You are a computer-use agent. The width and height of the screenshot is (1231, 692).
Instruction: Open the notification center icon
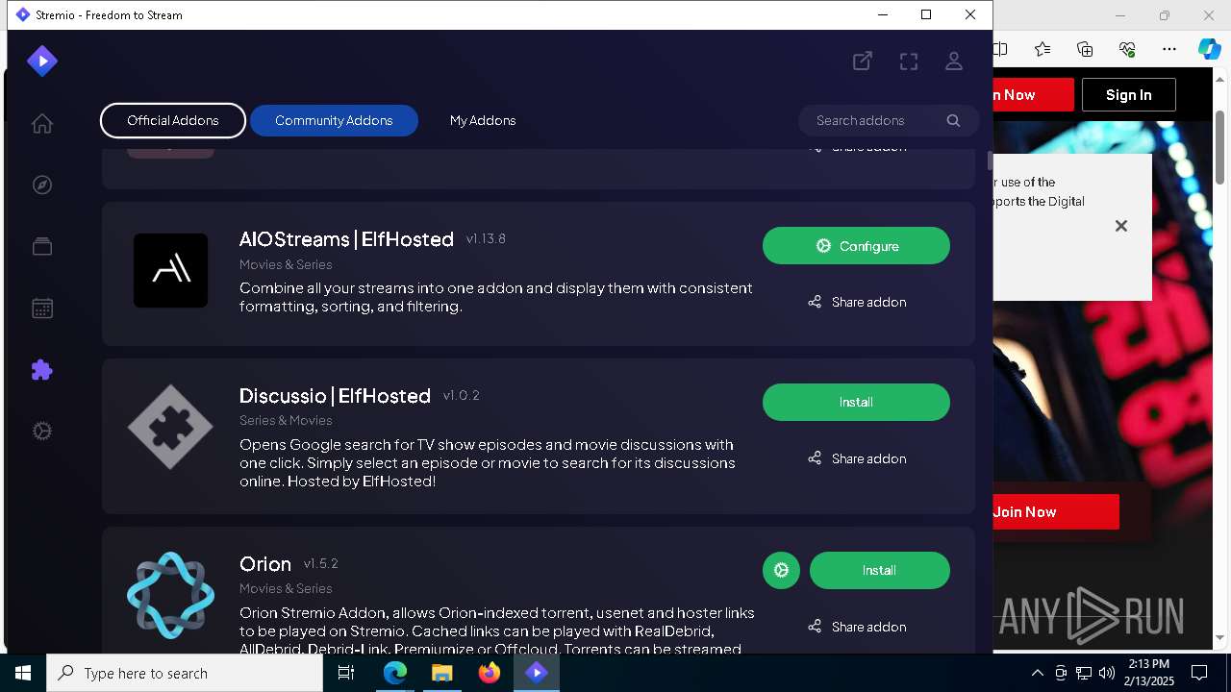(1199, 673)
